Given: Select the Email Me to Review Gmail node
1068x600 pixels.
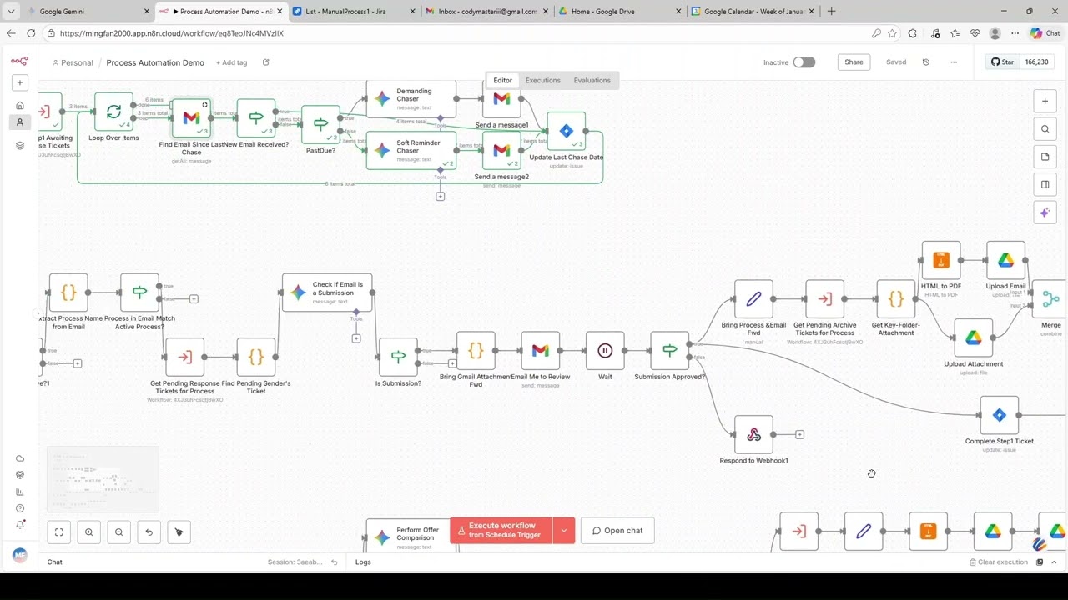Looking at the screenshot, I should pyautogui.click(x=540, y=351).
